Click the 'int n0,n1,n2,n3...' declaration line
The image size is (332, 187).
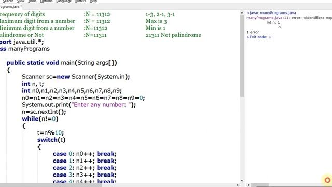[72, 91]
